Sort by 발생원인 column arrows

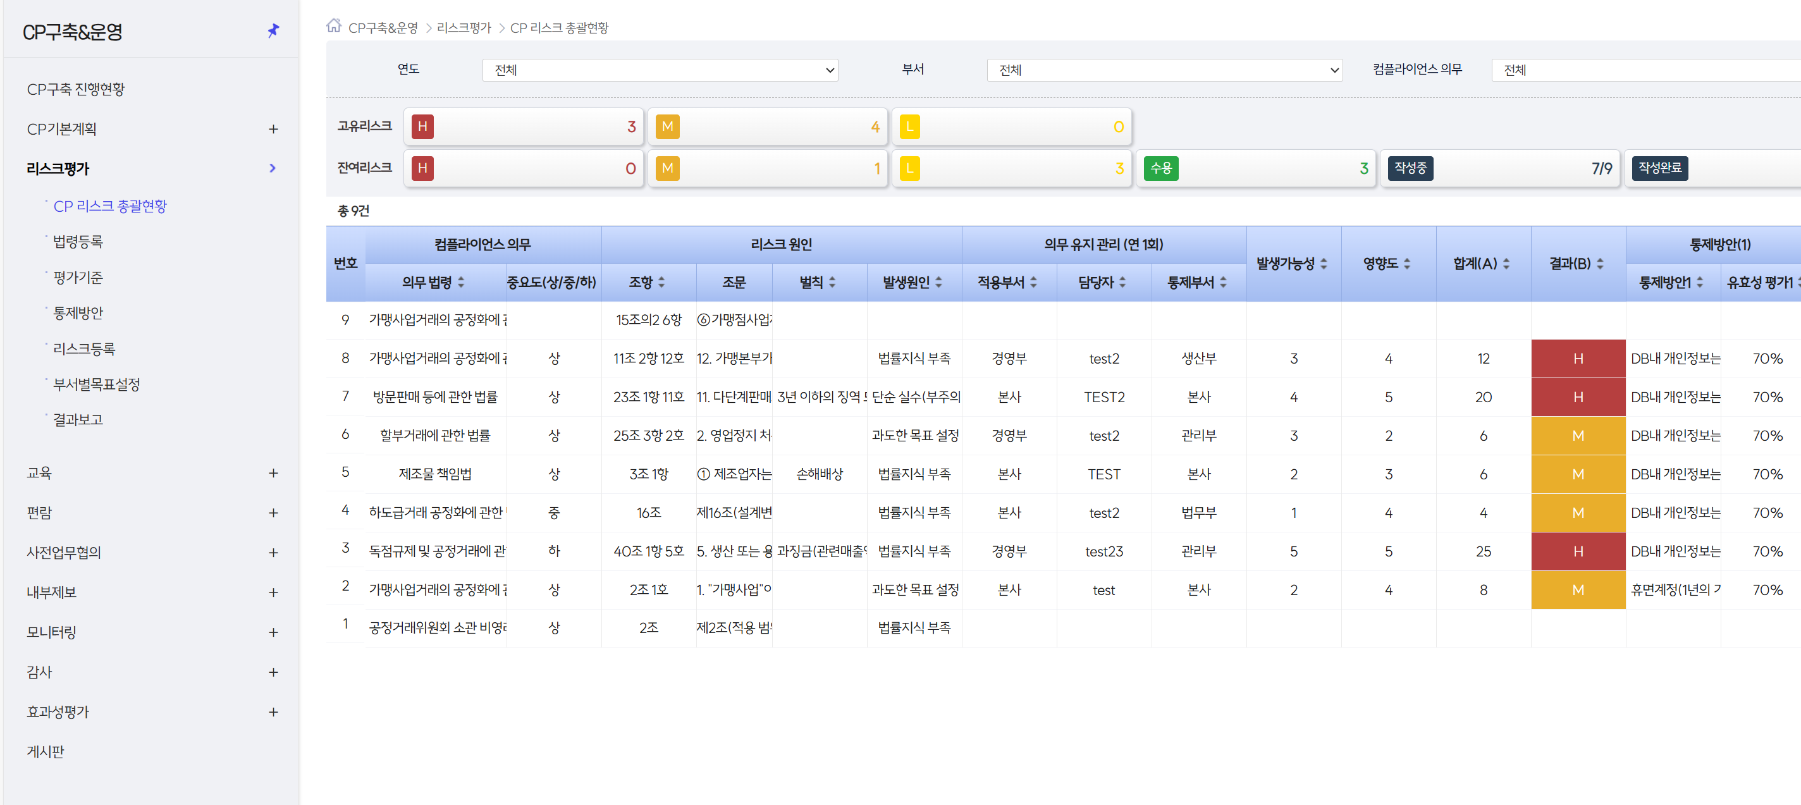pyautogui.click(x=938, y=283)
